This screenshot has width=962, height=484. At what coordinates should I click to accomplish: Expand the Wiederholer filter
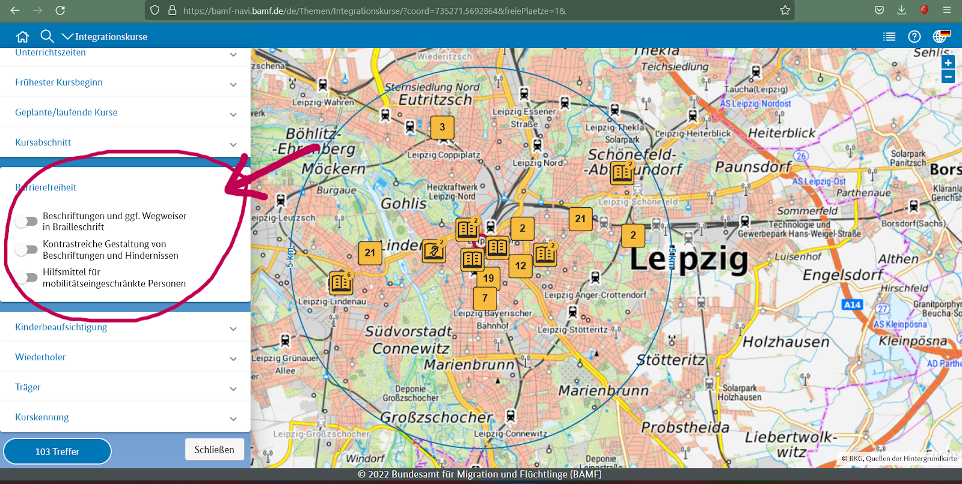[125, 357]
